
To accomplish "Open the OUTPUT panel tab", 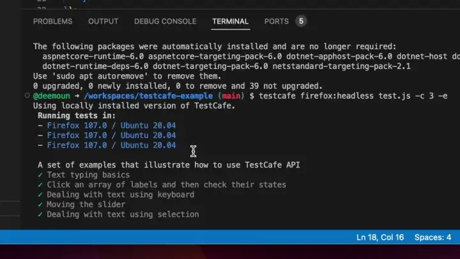I will click(x=103, y=21).
